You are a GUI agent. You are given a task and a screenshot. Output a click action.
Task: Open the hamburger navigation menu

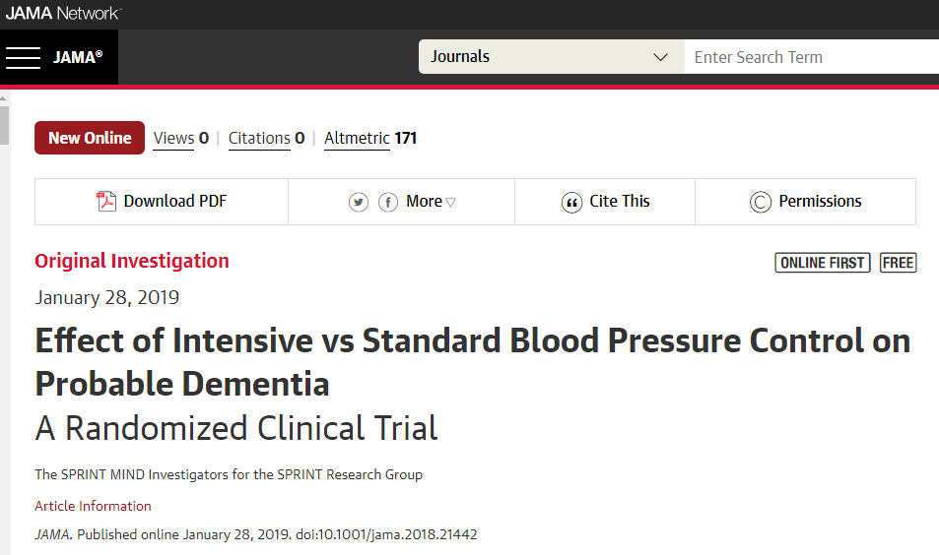(23, 57)
